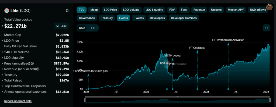The width and height of the screenshot is (276, 107).
Task: Click the ETH Withdrawal Activation marker dot
Action: 228,89
